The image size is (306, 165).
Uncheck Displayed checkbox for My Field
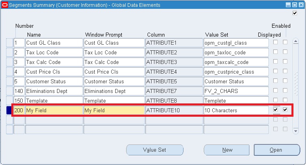coord(275,109)
